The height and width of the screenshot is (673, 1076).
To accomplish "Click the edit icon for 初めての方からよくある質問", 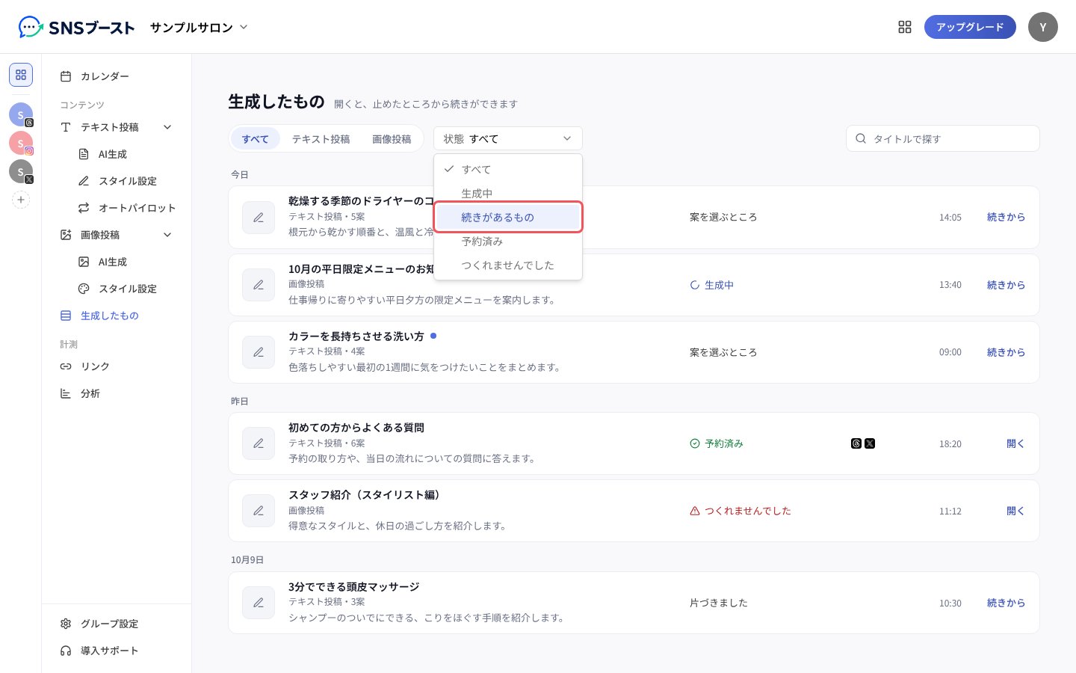I will click(259, 443).
